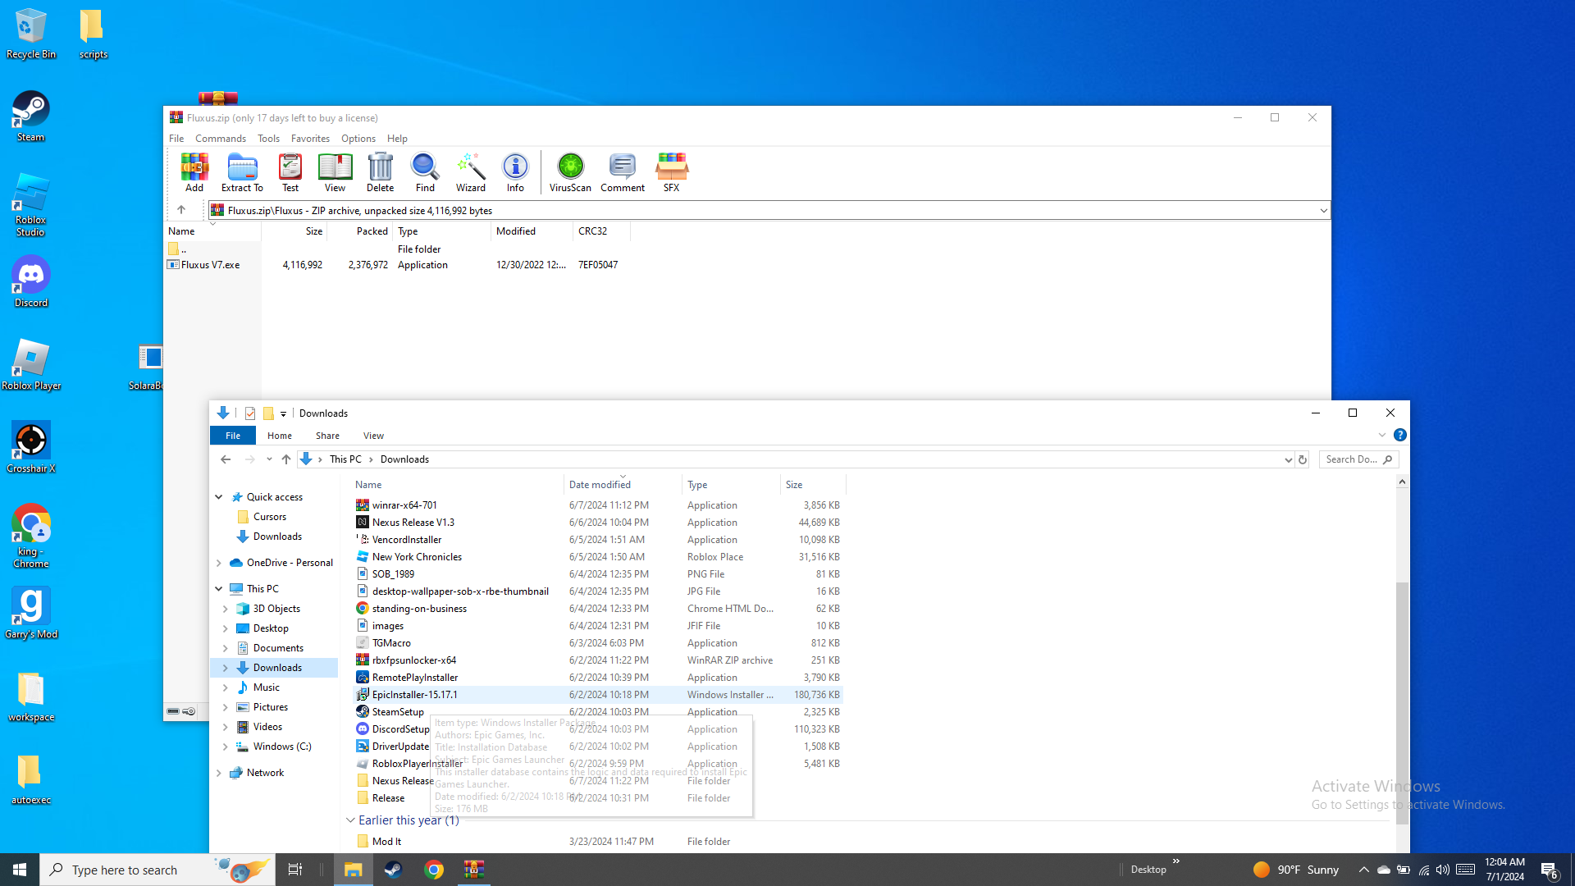This screenshot has height=886, width=1575.
Task: Open the File Explorer address history dropdown
Action: pyautogui.click(x=1288, y=459)
